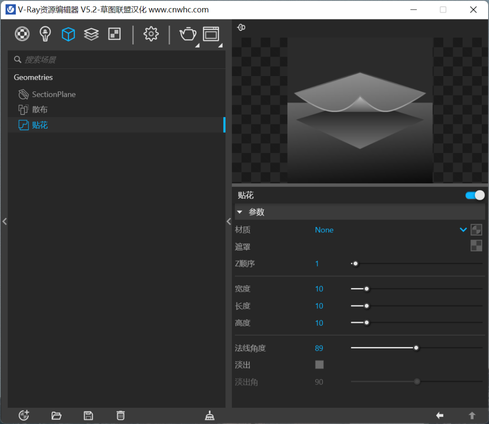489x424 pixels.
Task: Select 贴花 decal item in list
Action: [117, 125]
